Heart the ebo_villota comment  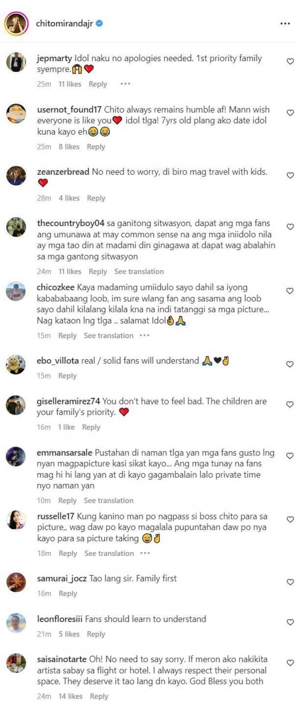pyautogui.click(x=290, y=364)
